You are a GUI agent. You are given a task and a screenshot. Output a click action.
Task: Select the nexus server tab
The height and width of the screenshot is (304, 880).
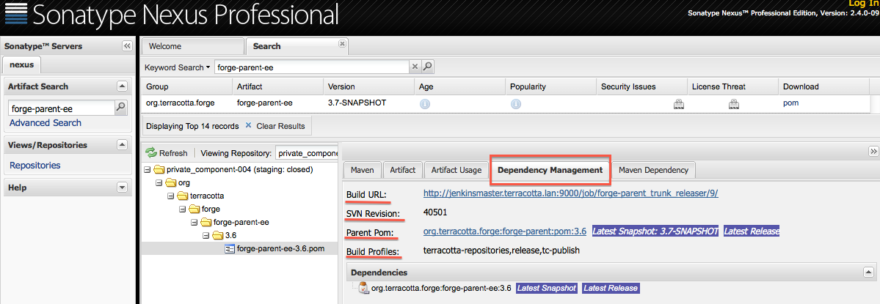coord(22,64)
